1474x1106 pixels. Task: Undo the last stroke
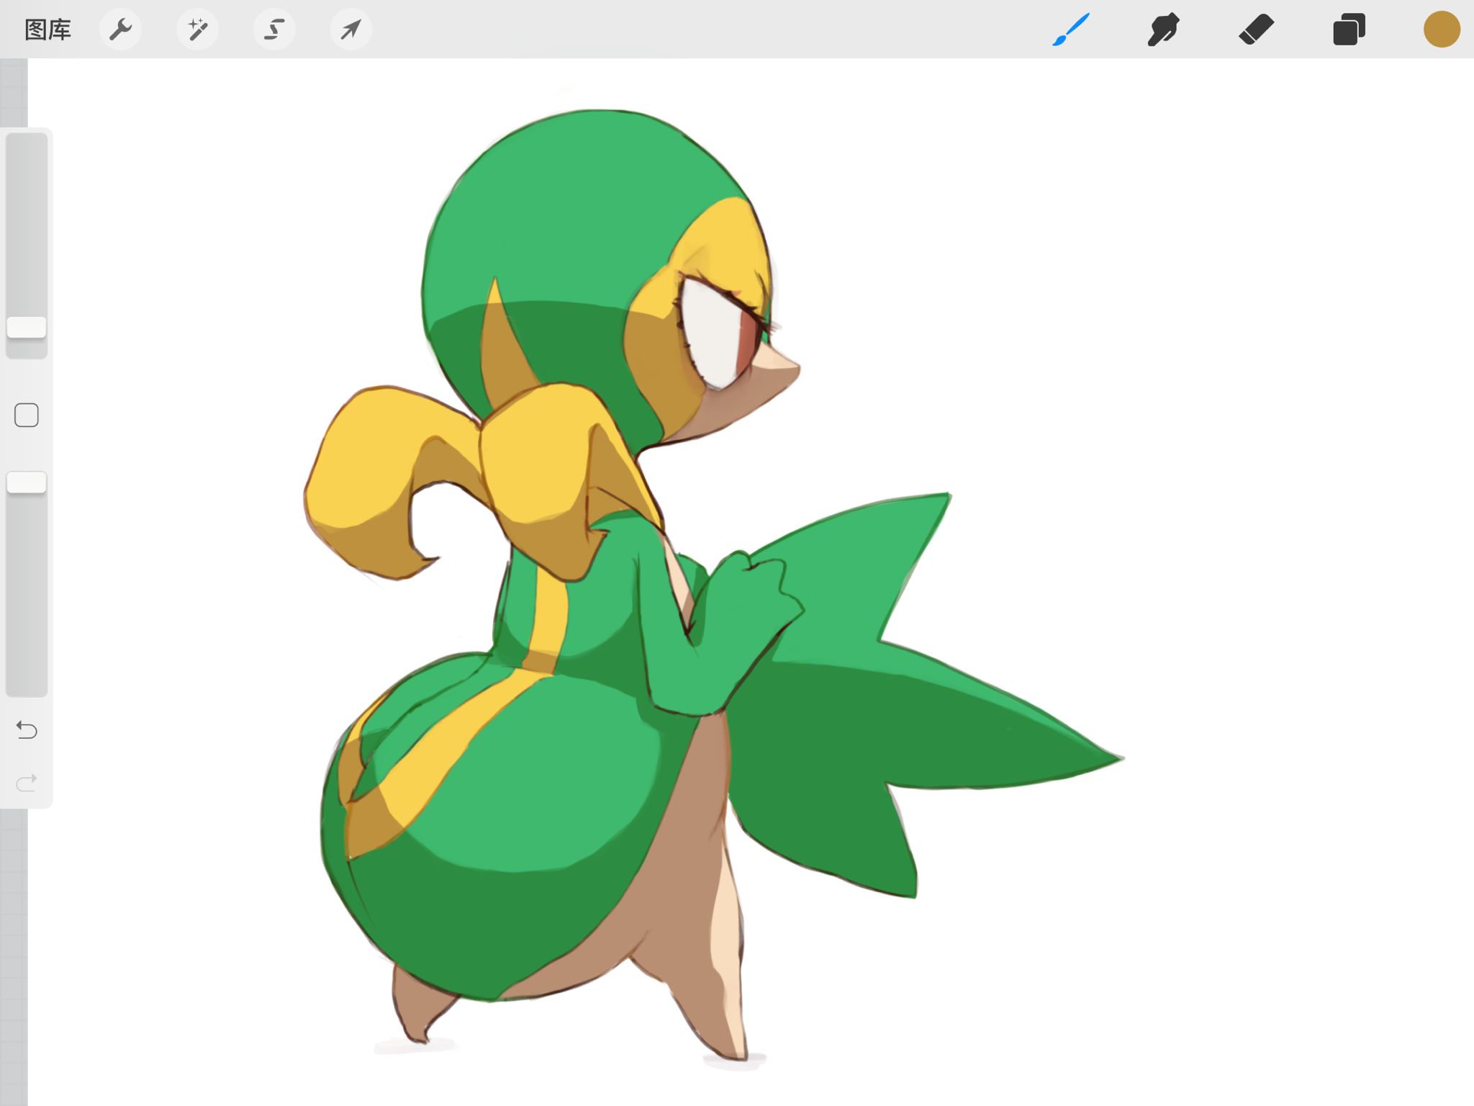[27, 730]
